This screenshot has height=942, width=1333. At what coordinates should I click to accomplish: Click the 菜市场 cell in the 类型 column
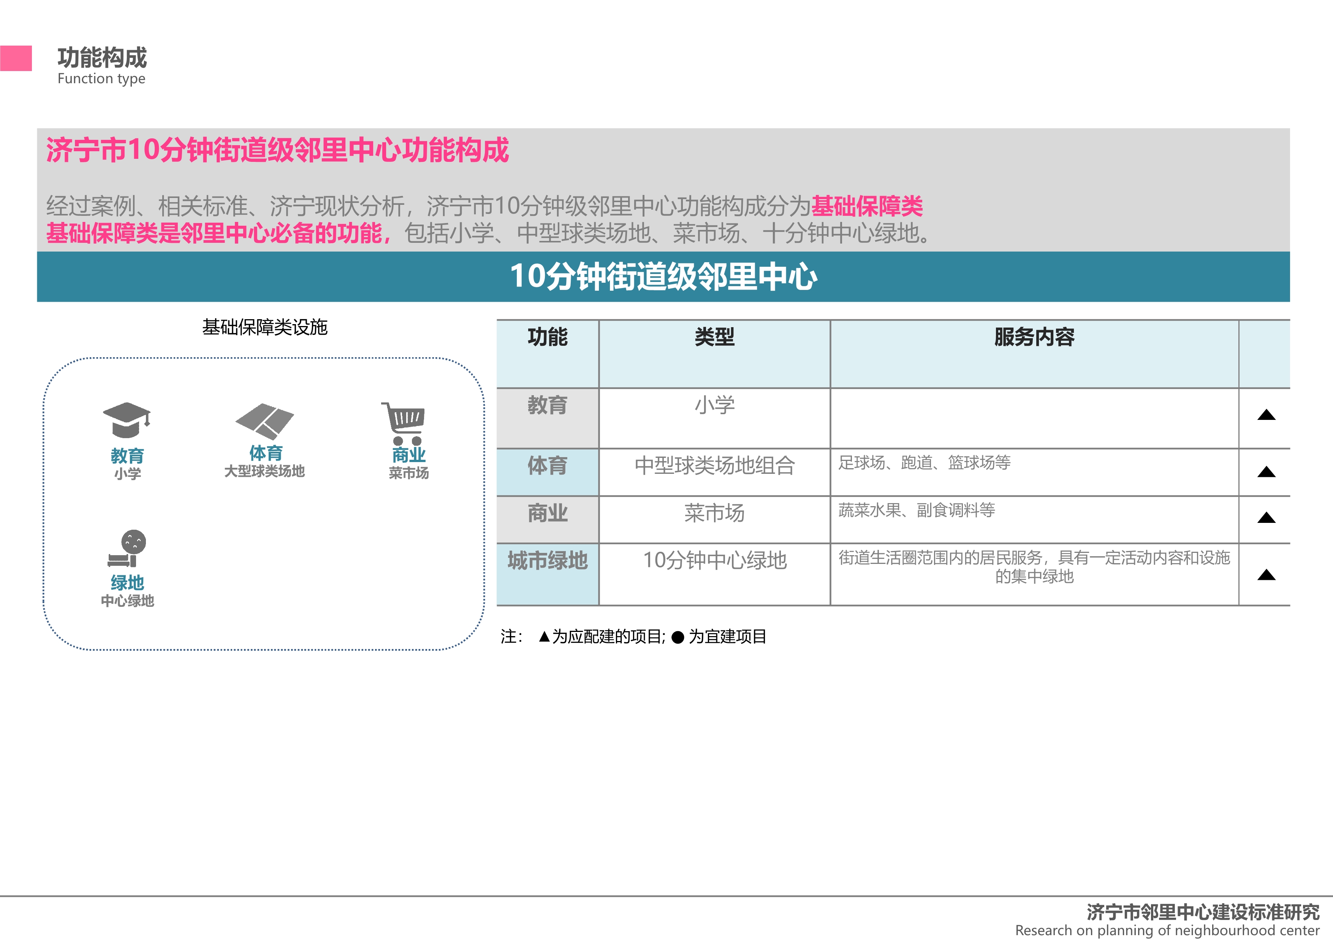click(x=715, y=519)
